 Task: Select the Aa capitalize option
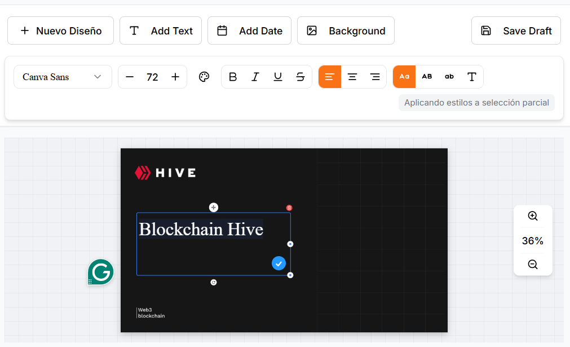coord(404,77)
